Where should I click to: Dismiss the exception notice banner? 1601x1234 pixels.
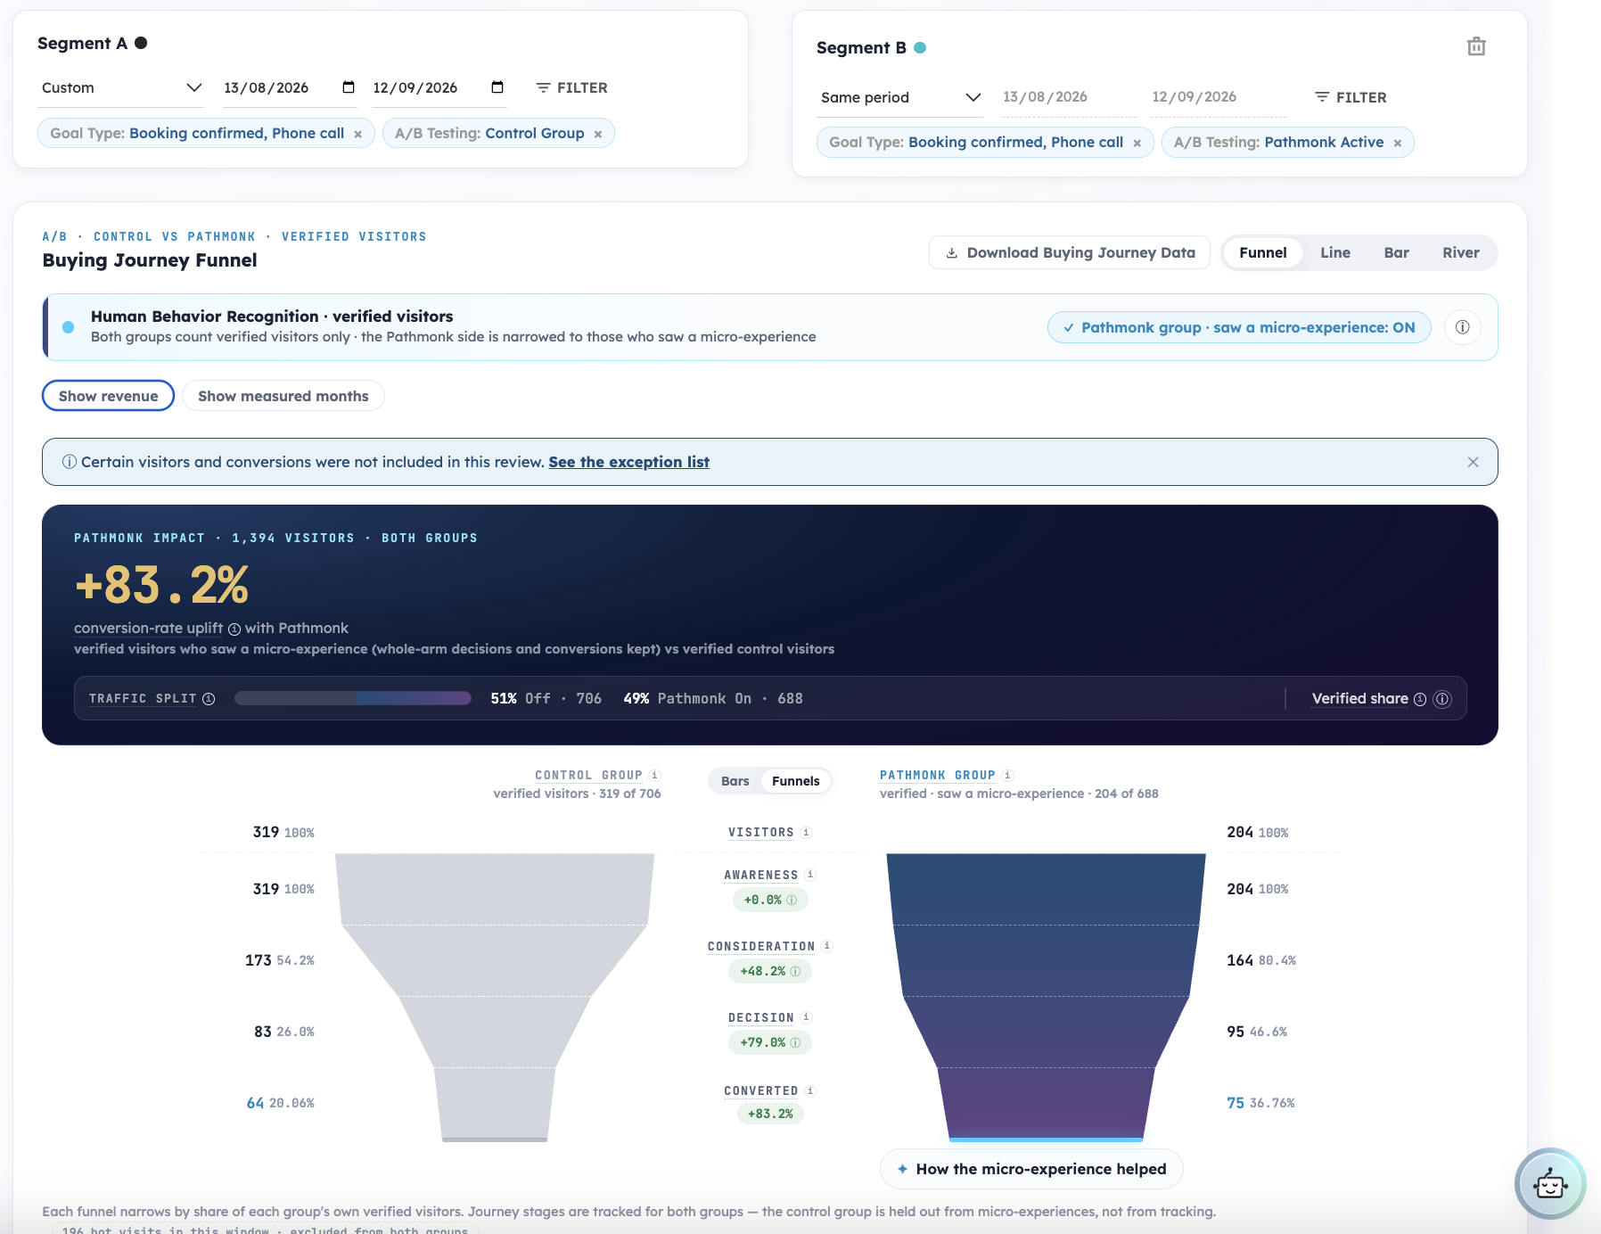[x=1473, y=462]
